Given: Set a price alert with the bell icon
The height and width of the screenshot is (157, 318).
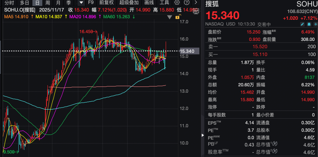Looking at the screenshot, I should click(x=309, y=24).
